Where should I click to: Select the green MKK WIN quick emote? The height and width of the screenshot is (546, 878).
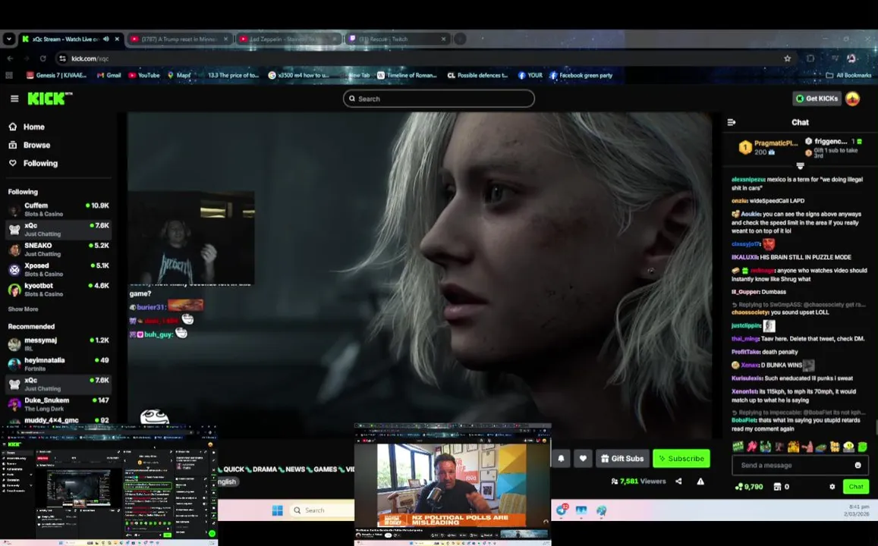[x=738, y=447]
